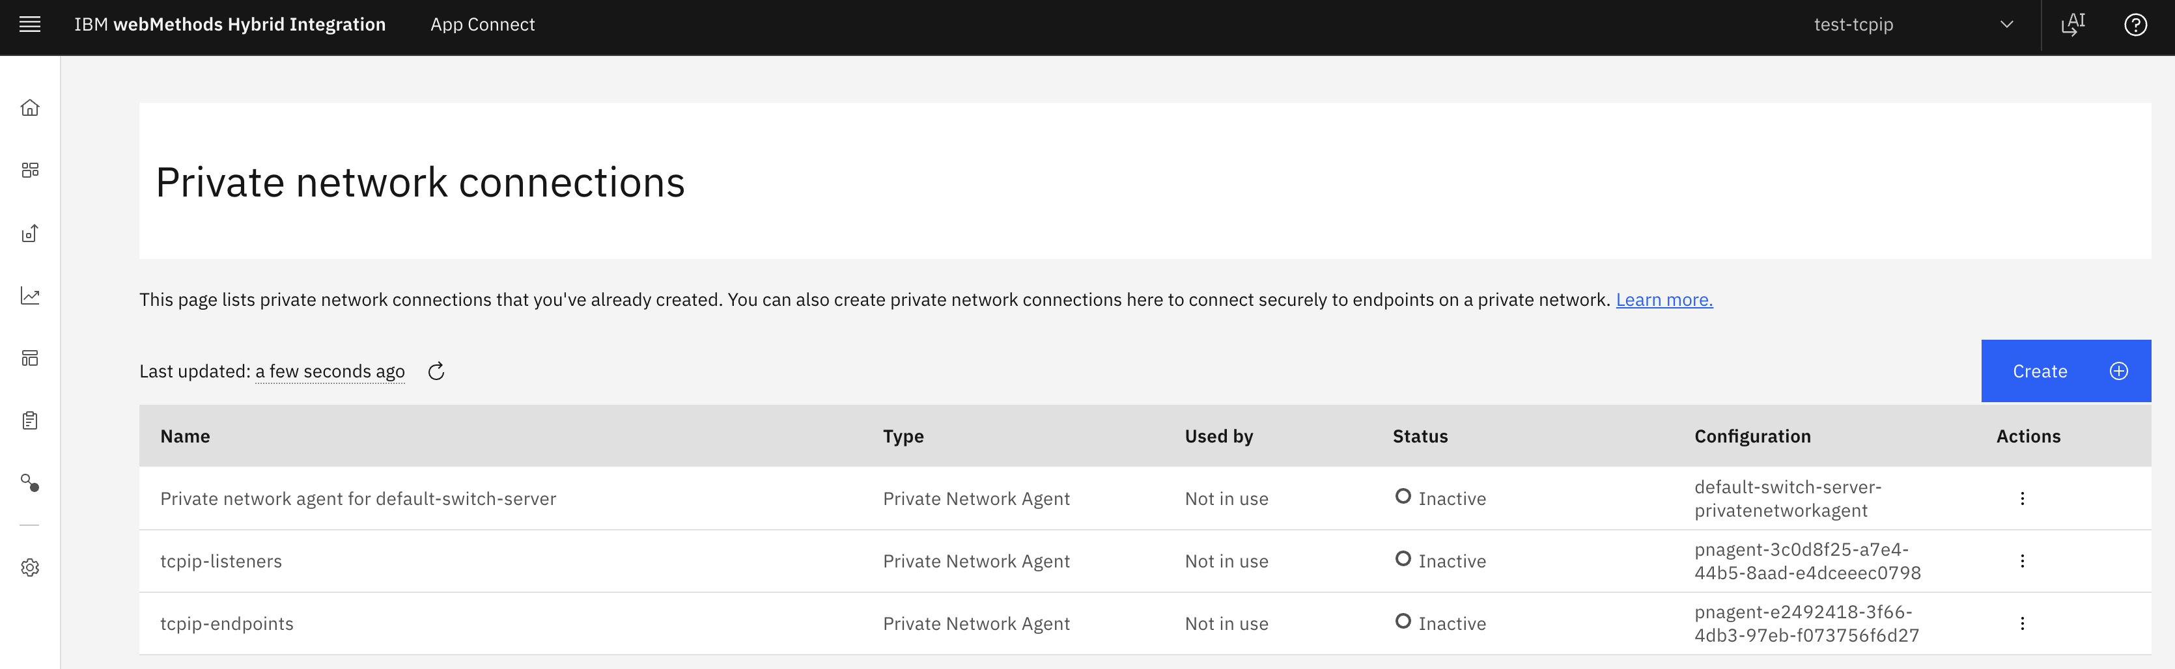Follow the Learn more link
Viewport: 2175px width, 669px height.
point(1663,299)
